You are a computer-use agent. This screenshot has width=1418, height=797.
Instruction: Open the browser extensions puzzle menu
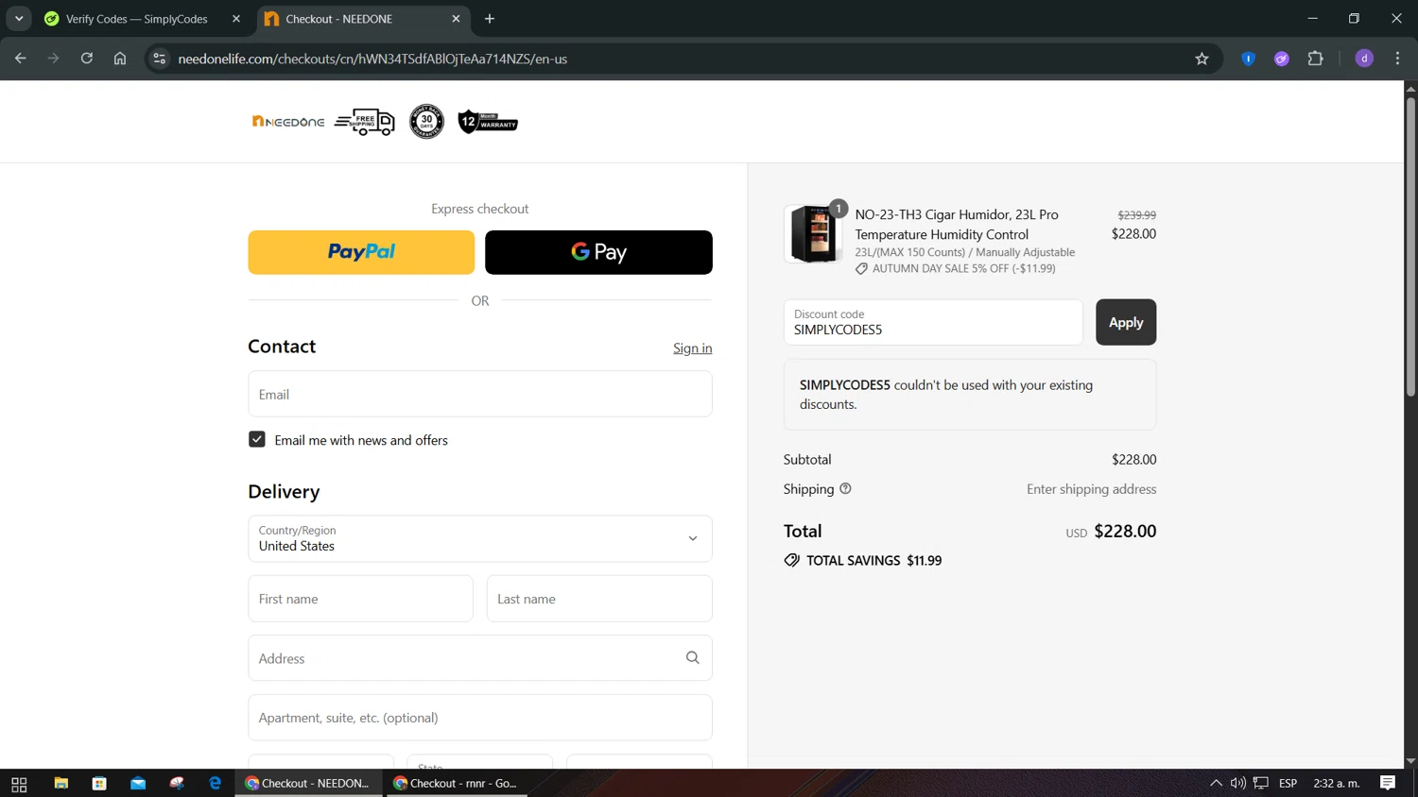[x=1315, y=59]
